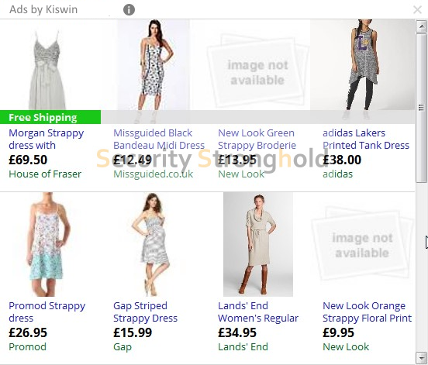Click the Morgan Strappy grey dress image
This screenshot has width=428, height=365.
point(47,70)
